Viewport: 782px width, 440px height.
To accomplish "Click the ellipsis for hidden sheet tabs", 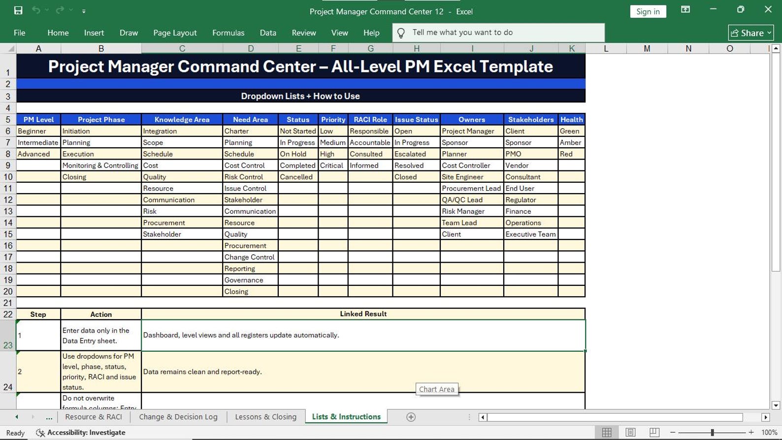I will coord(49,417).
